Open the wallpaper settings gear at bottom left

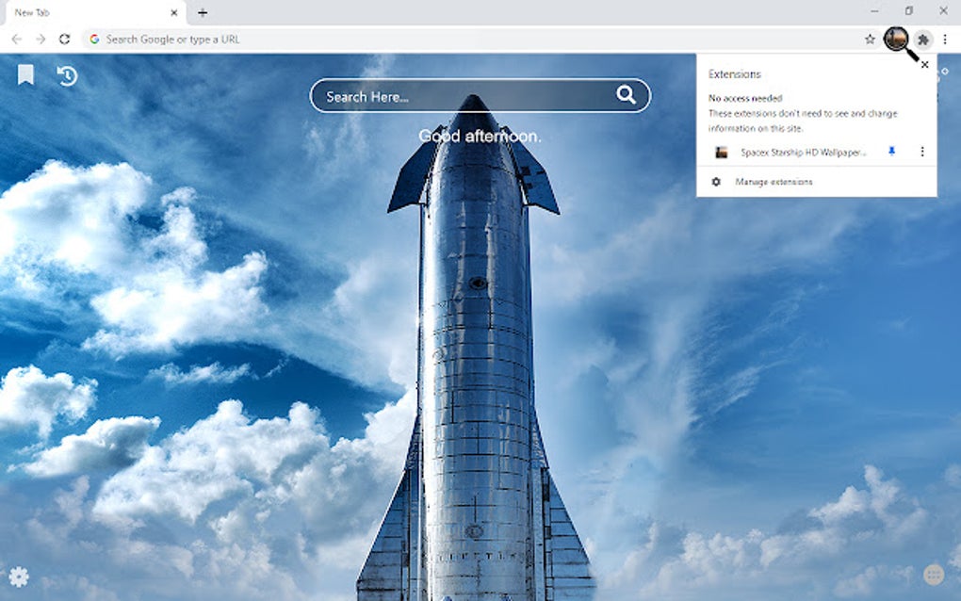click(20, 577)
